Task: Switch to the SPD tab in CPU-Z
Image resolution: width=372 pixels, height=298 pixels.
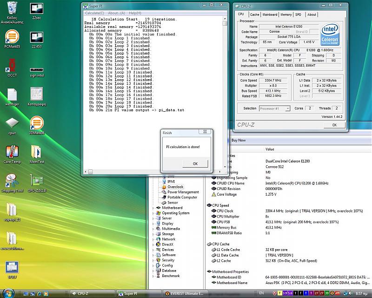Action: pyautogui.click(x=298, y=15)
